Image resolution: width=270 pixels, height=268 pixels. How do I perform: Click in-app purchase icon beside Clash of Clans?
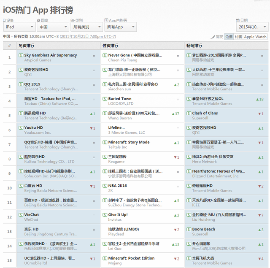point(189,113)
